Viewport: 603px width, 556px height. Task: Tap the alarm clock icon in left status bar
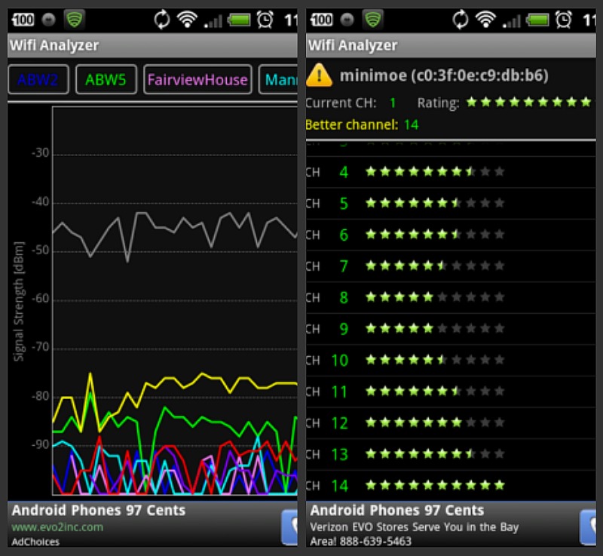click(x=265, y=20)
